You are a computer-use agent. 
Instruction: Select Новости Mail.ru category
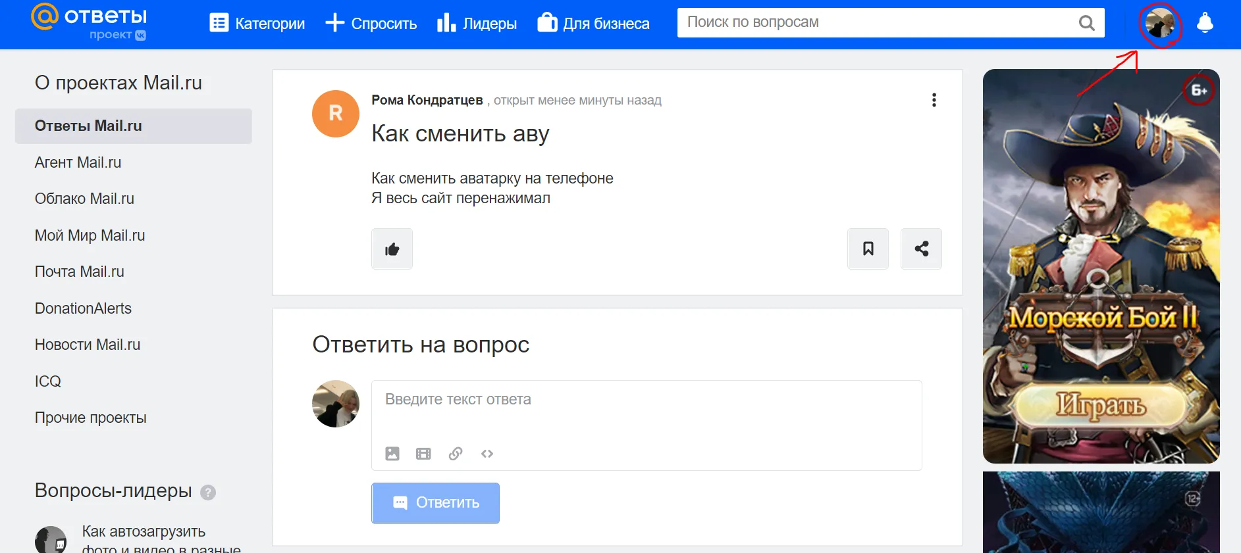point(88,345)
